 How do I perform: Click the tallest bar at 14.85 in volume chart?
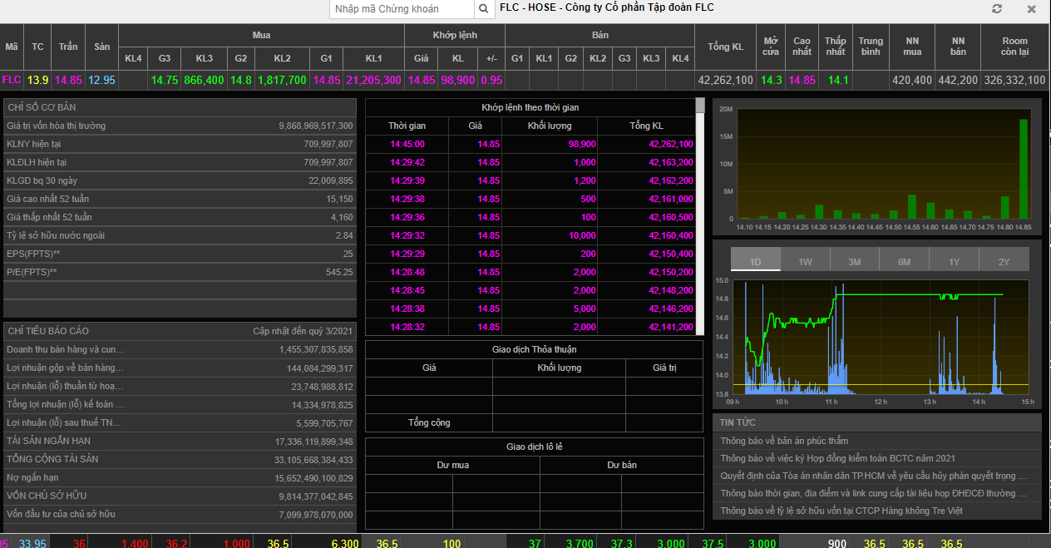(1024, 169)
